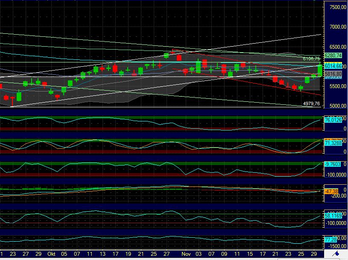Click the 5753.20 blue price tag

click(333, 78)
